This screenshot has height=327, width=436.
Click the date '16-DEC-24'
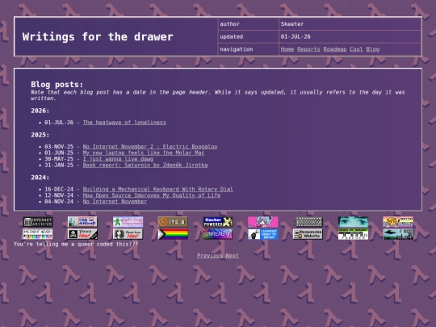59,189
